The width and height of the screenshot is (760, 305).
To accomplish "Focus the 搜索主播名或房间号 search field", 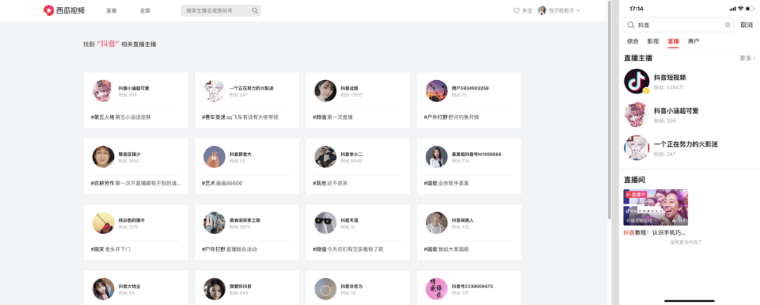I will tap(221, 11).
